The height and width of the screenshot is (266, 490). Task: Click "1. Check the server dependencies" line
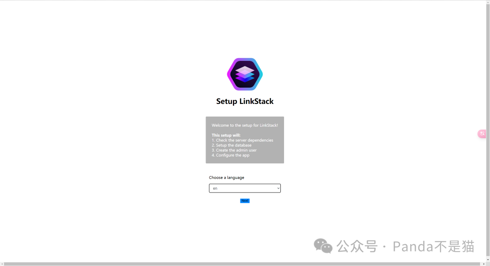242,140
